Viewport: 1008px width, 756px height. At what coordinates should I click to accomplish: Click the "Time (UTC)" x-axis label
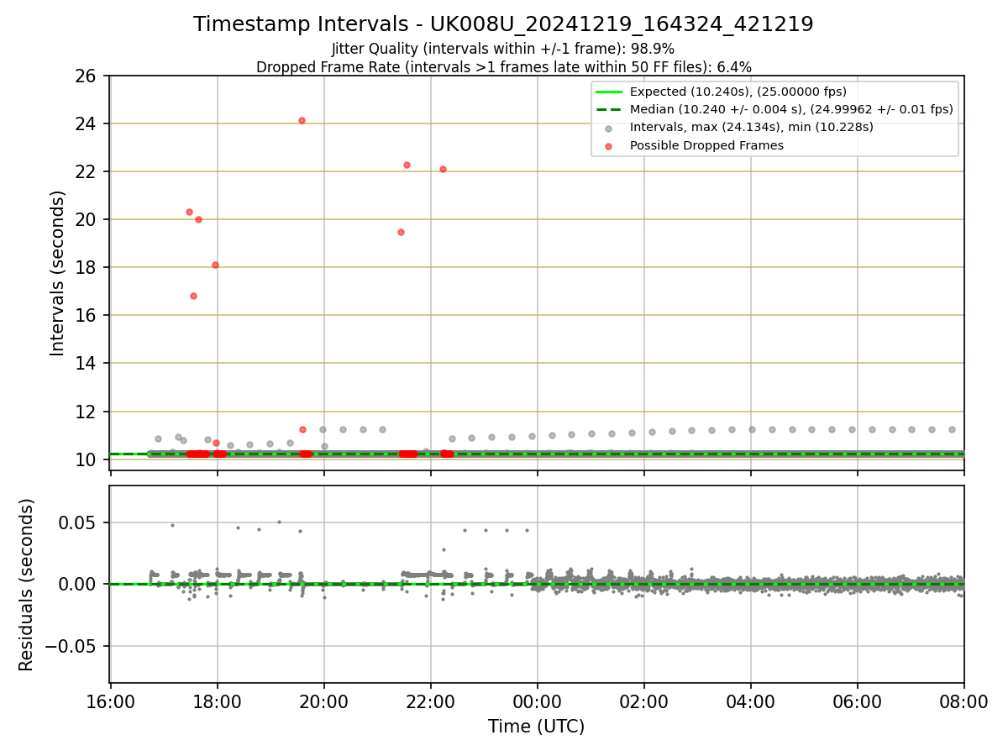[536, 727]
